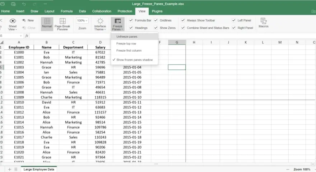Open the sheet list icon
This screenshot has height=172, width=316.
[16, 169]
